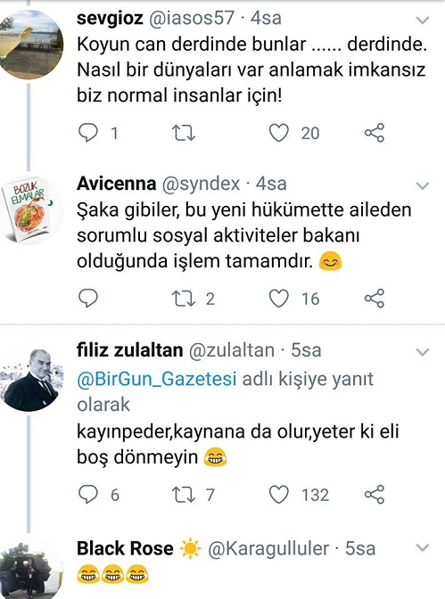Open options chevron on sevgioz's tweet
This screenshot has height=599, width=445.
coord(423,20)
